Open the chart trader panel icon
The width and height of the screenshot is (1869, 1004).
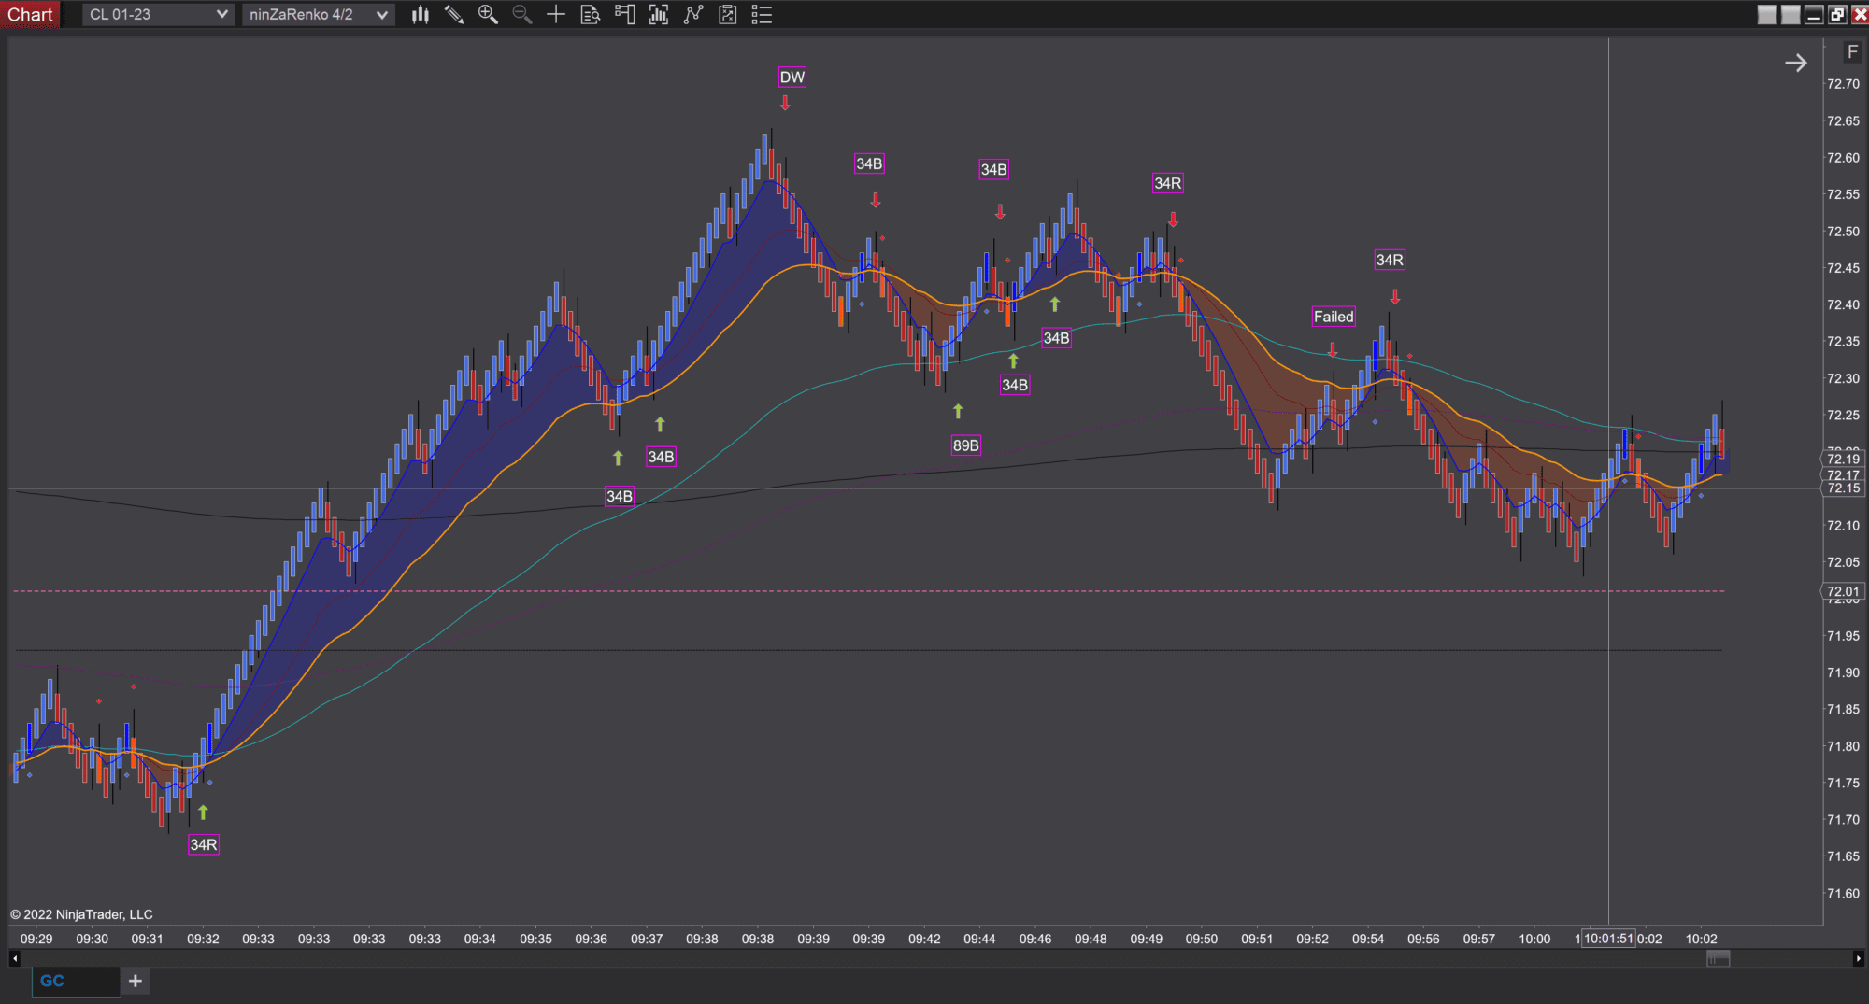[x=624, y=14]
